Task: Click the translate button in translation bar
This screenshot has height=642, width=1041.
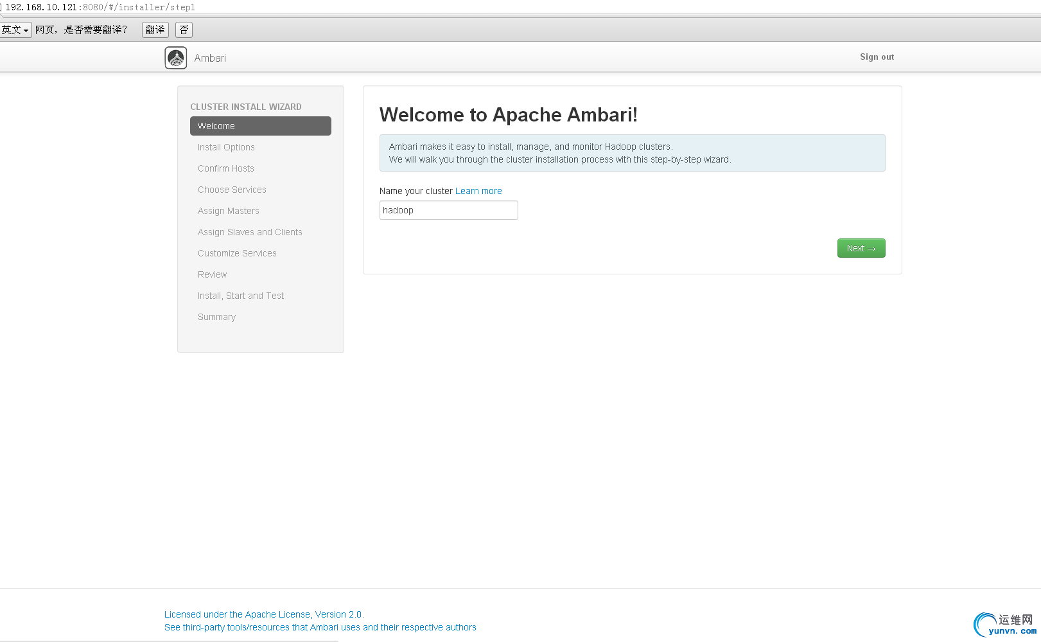Action: (x=155, y=30)
